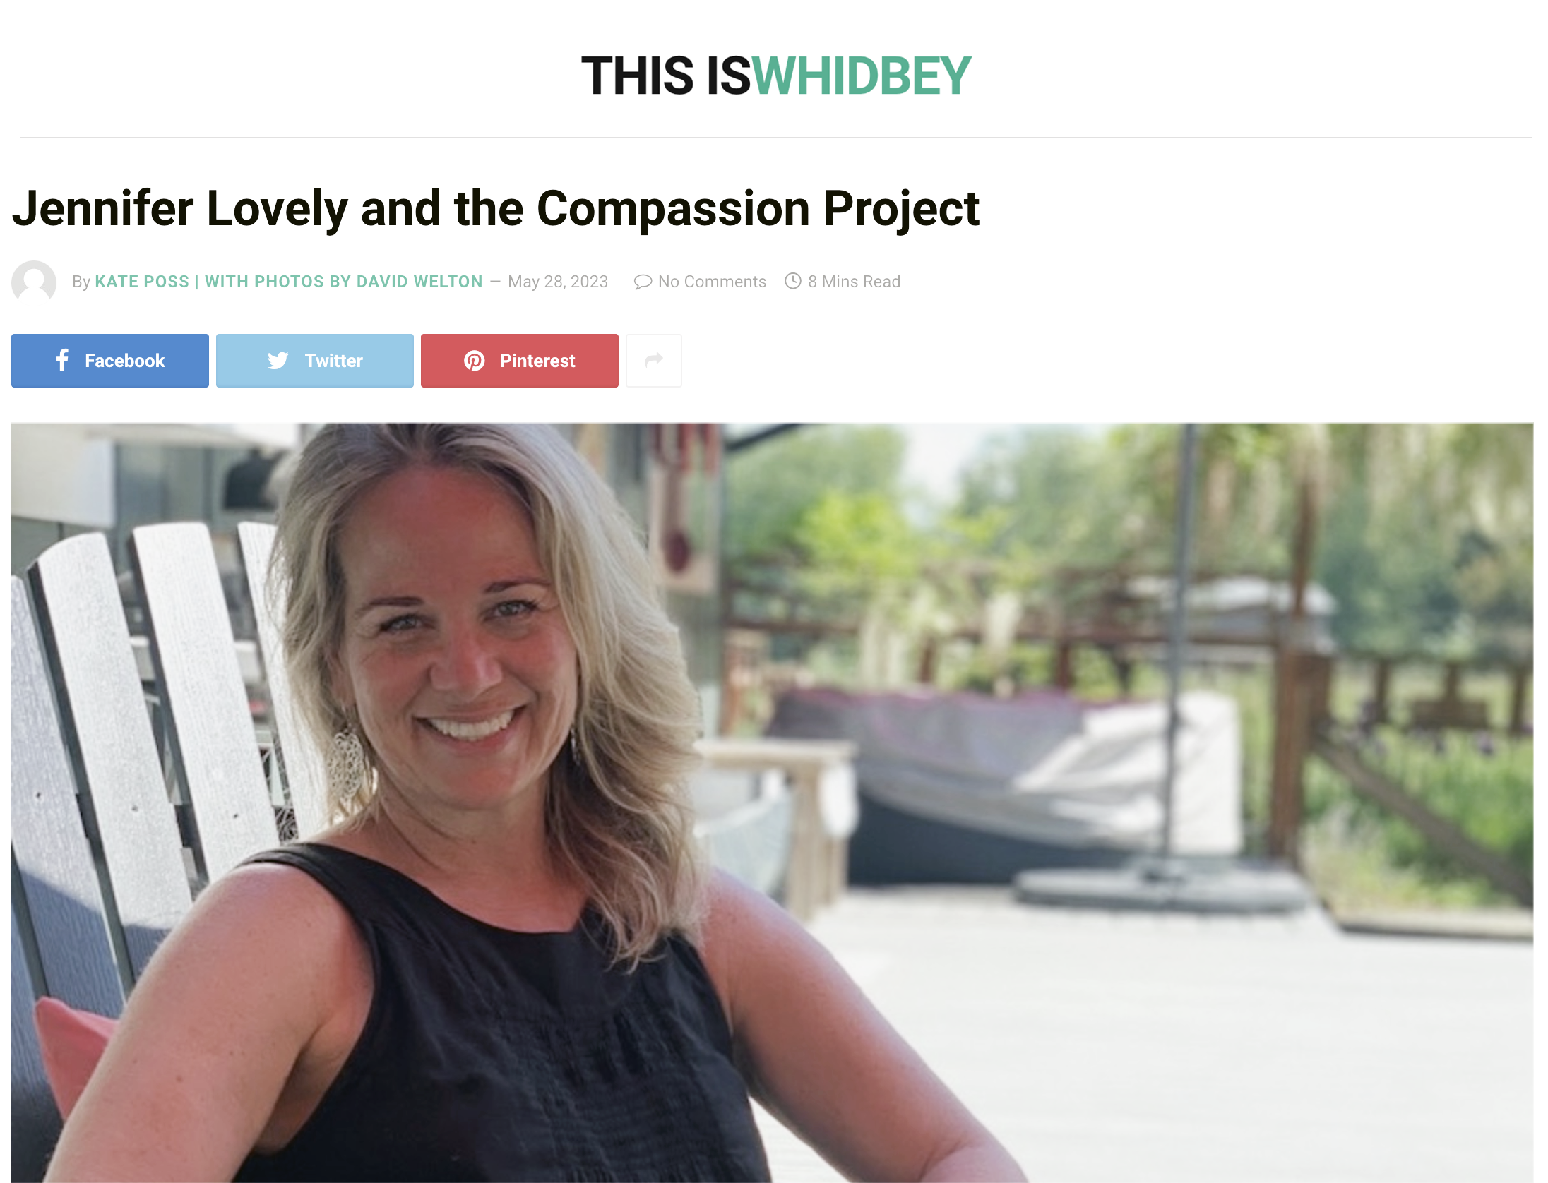Click THIS IS portion of site logo

[665, 76]
